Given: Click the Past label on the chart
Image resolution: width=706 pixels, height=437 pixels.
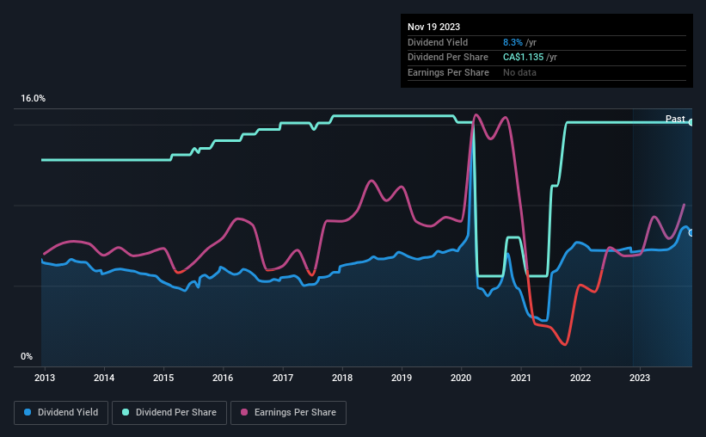Looking at the screenshot, I should pyautogui.click(x=675, y=119).
